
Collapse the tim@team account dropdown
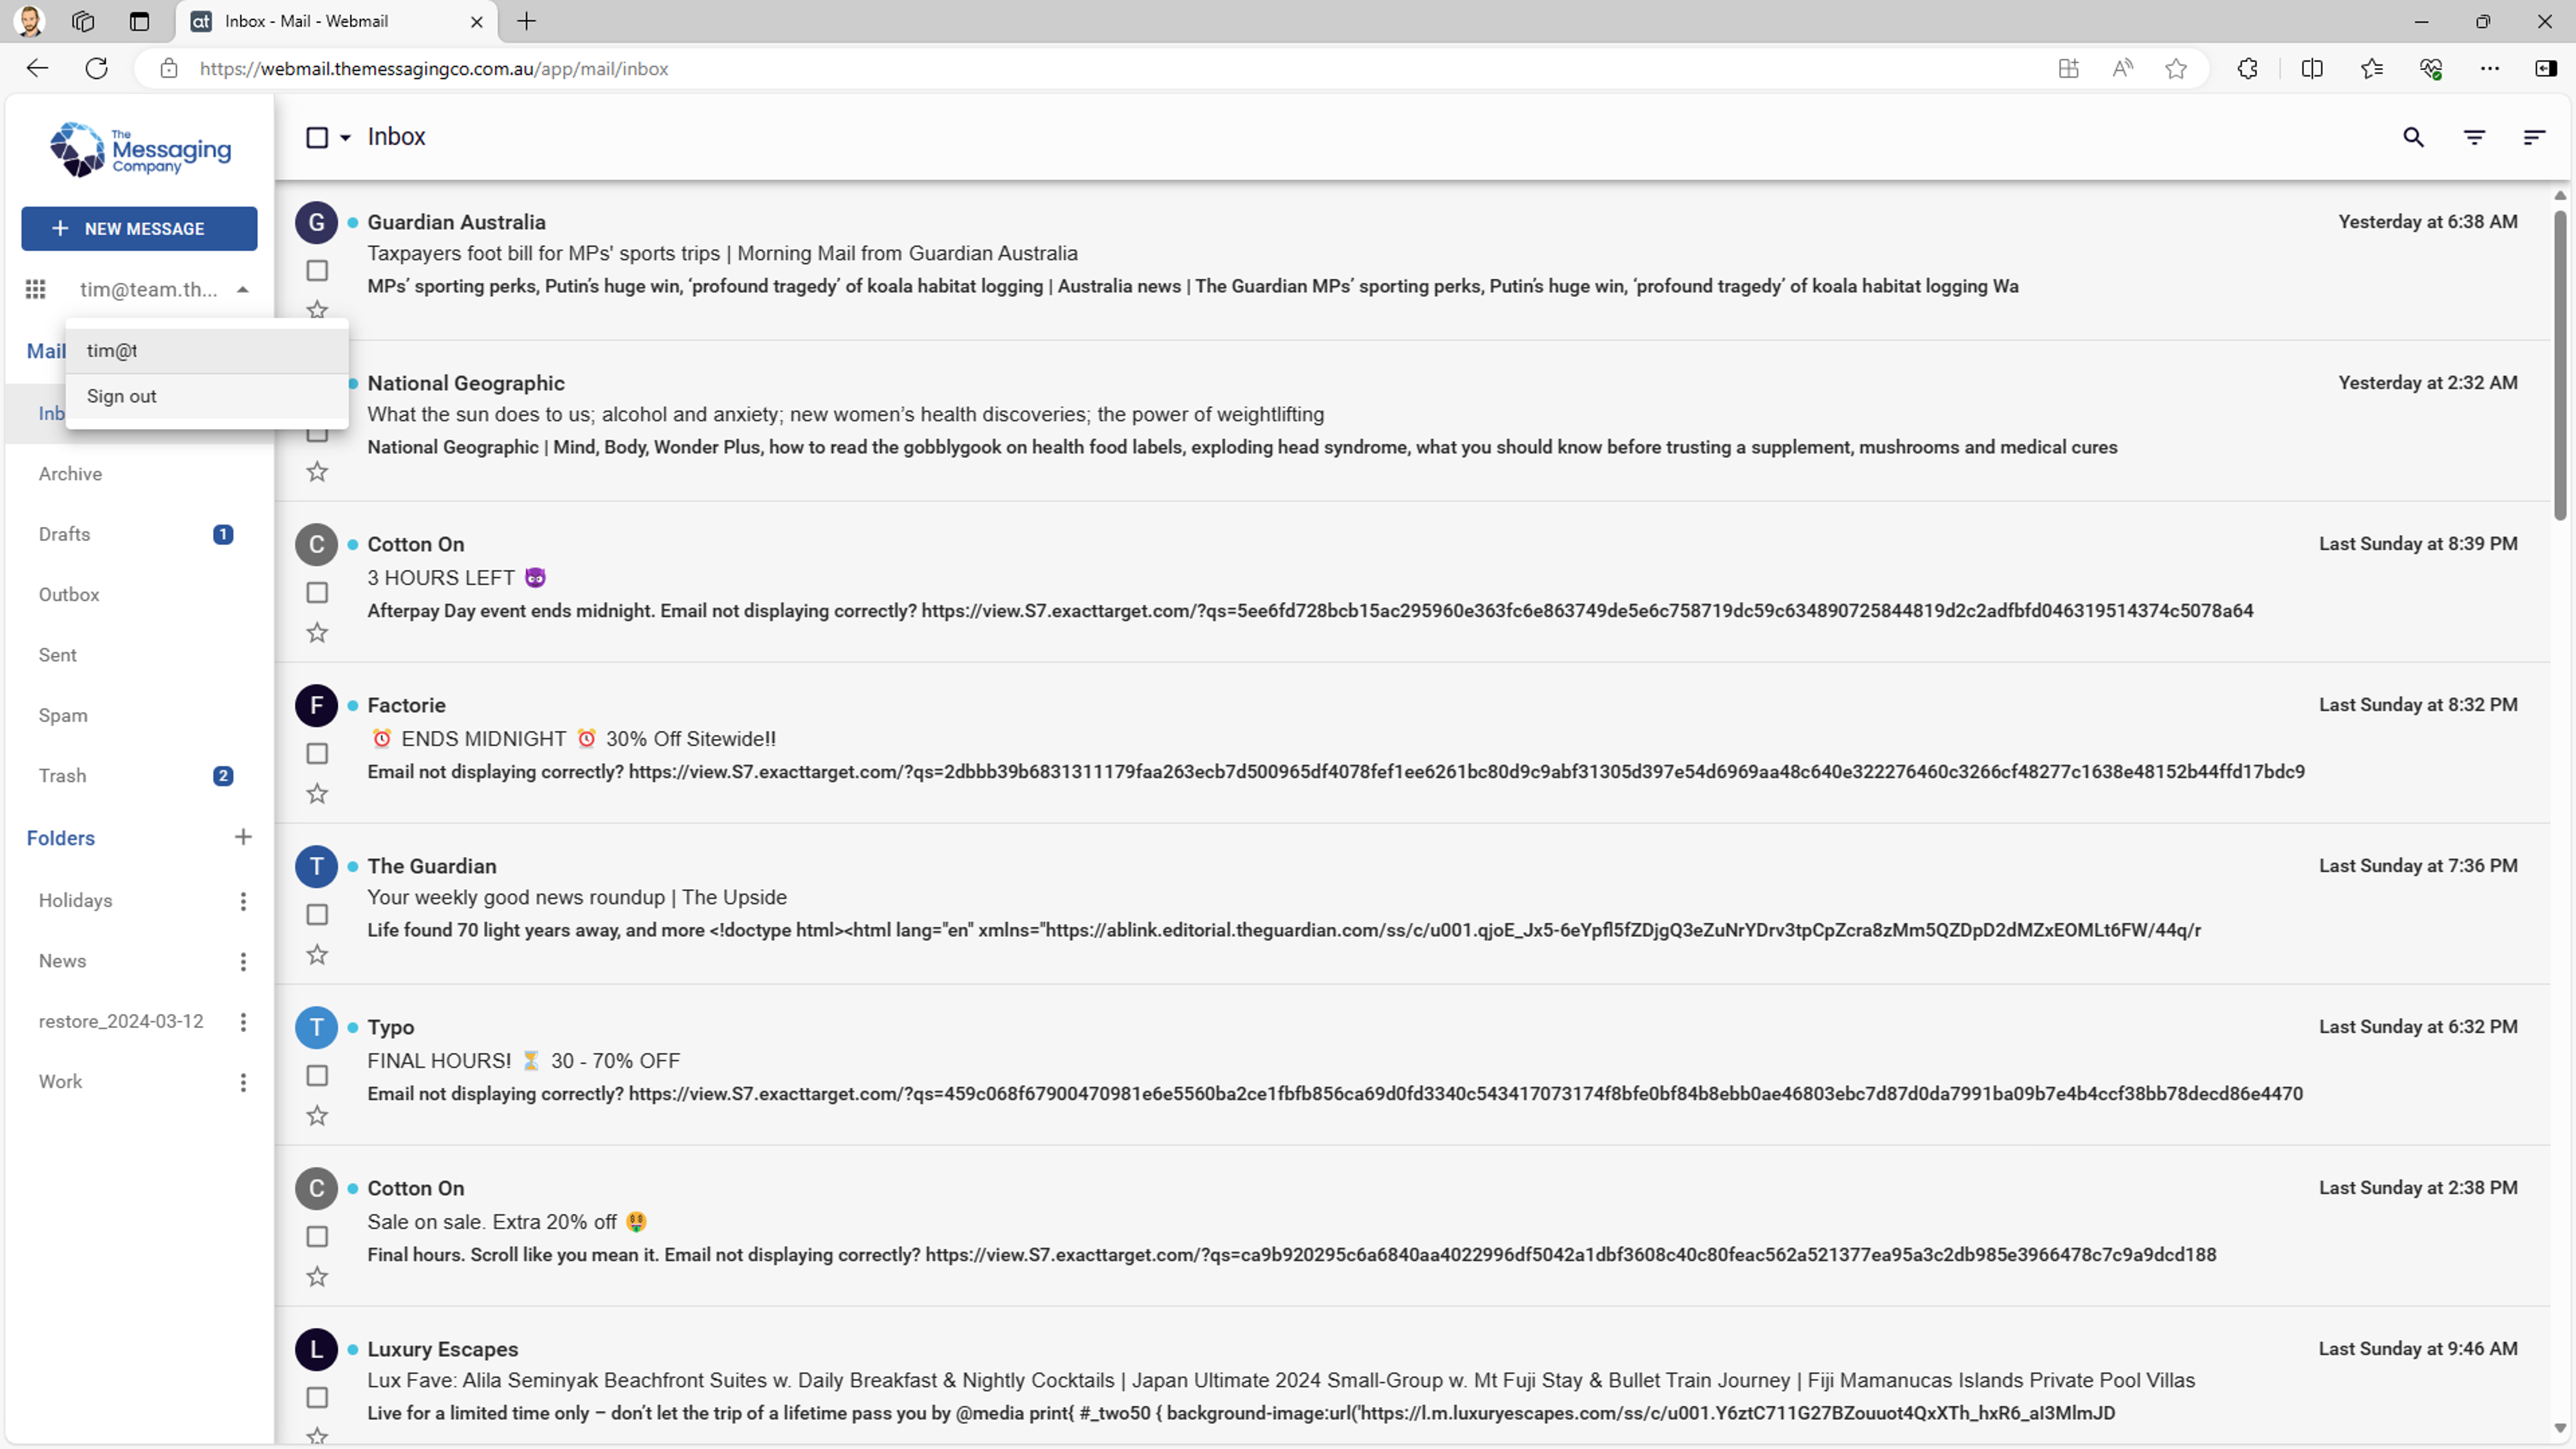pyautogui.click(x=242, y=289)
